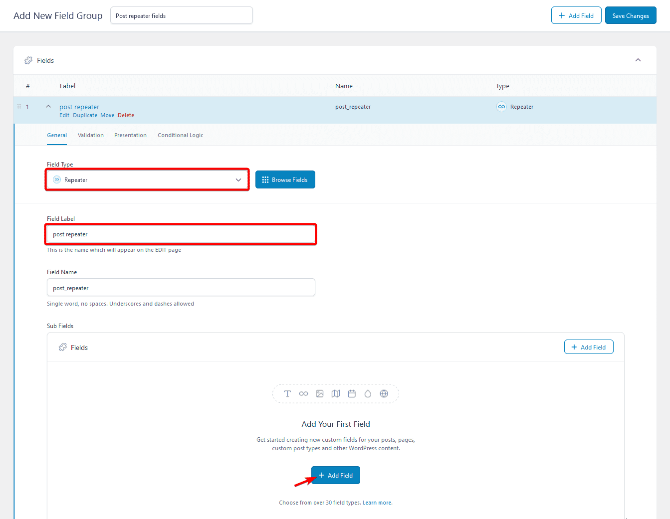Viewport: 670px width, 519px height.
Task: Click the Repeater infinity icon in Type column
Action: (x=501, y=106)
